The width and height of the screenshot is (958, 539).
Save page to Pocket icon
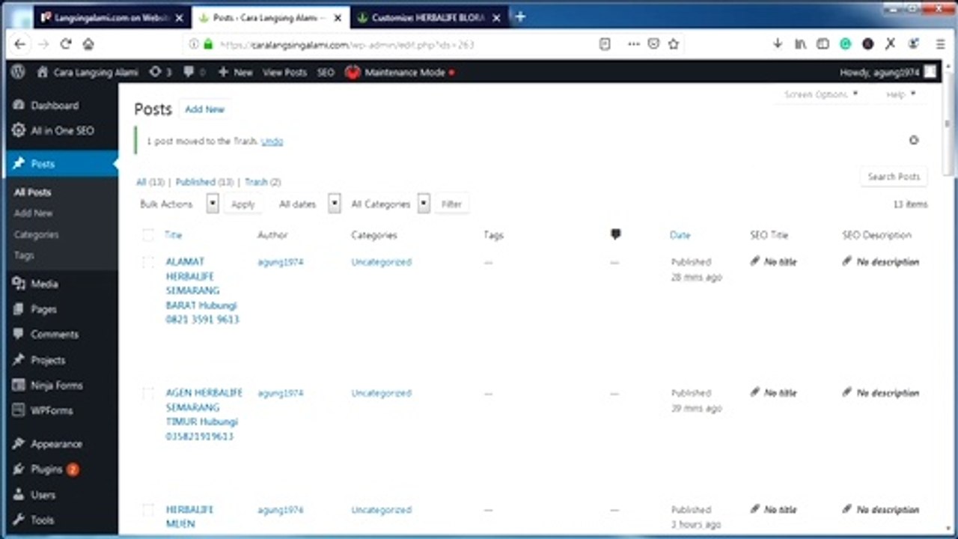pos(653,45)
